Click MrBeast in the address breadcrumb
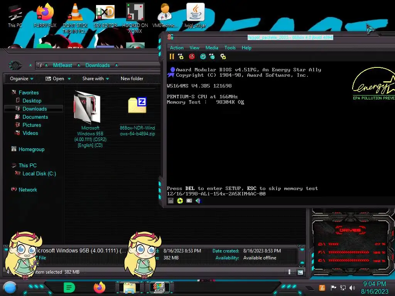 tap(62, 65)
